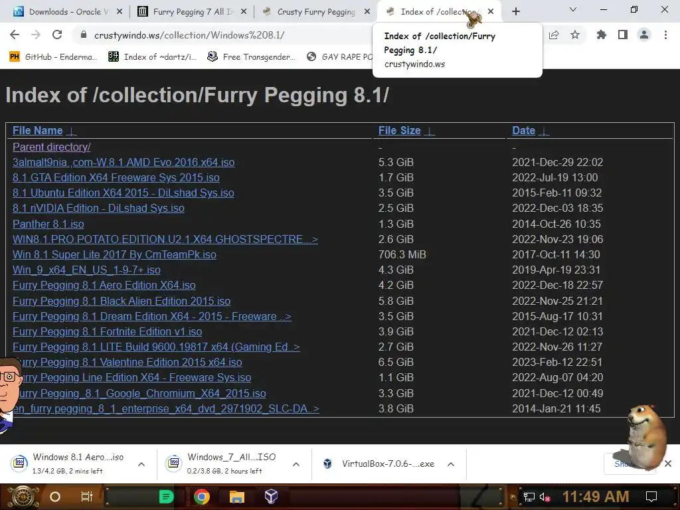Share this page icon
This screenshot has height=510, width=680.
pos(554,35)
